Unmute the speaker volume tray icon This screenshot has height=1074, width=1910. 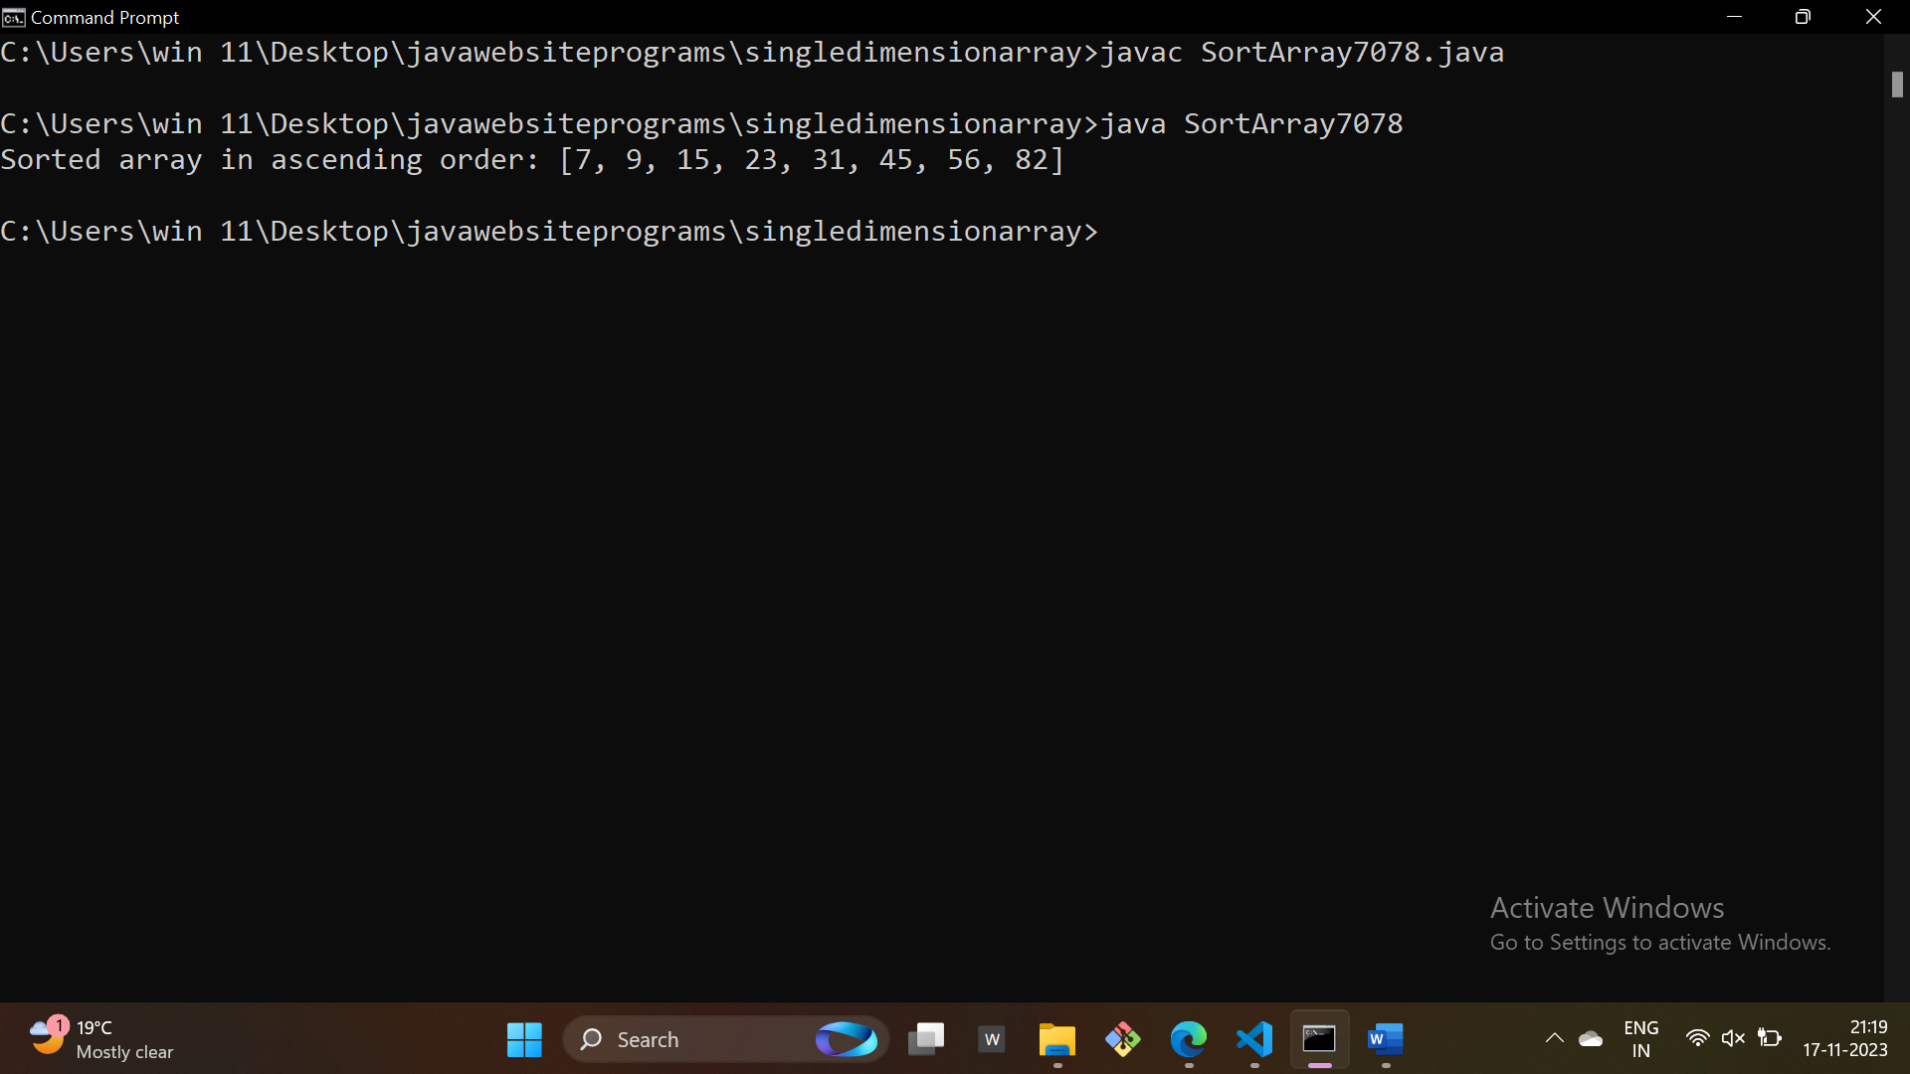click(x=1733, y=1039)
